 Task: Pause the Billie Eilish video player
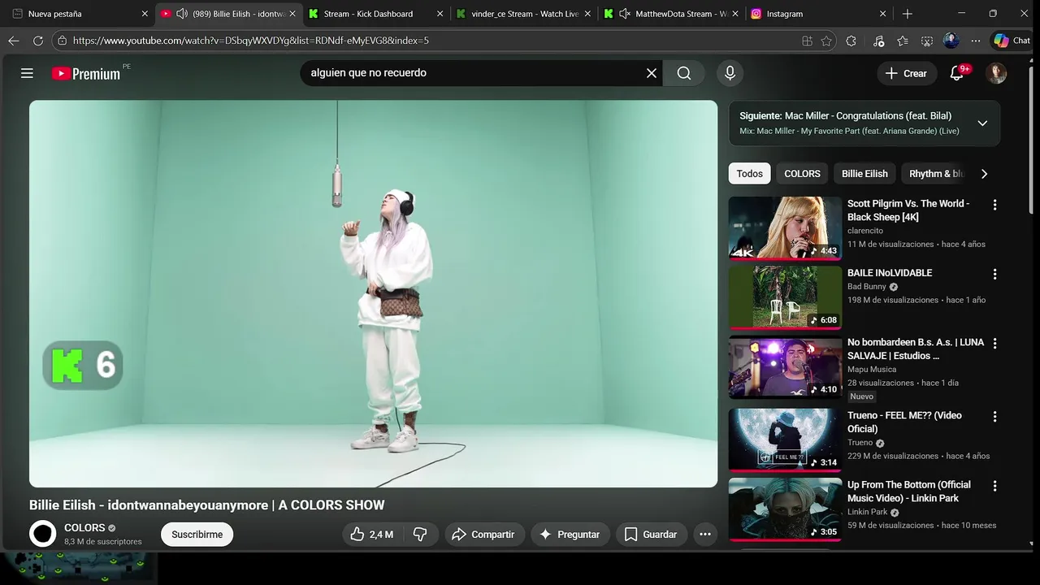374,293
